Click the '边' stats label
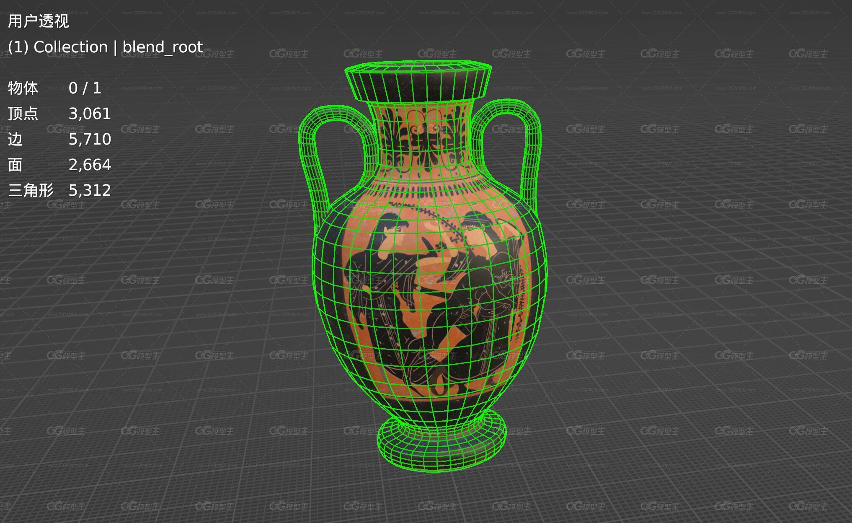The width and height of the screenshot is (852, 523). coord(15,139)
